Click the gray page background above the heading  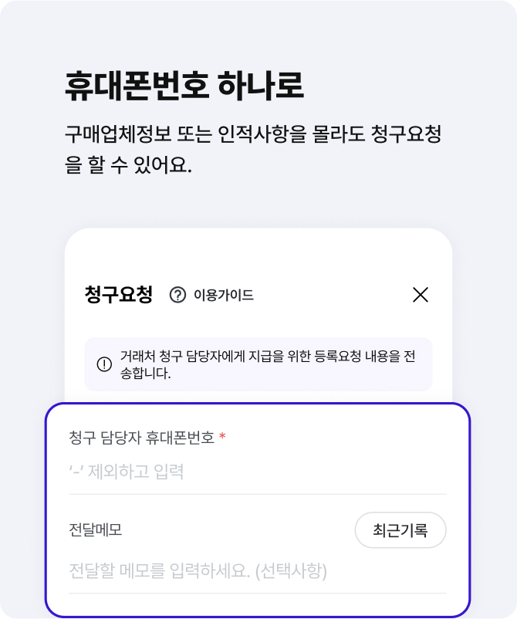click(258, 31)
